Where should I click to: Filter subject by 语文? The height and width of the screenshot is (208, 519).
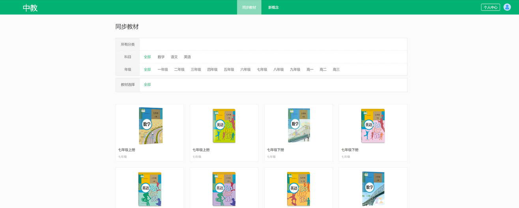pos(174,57)
